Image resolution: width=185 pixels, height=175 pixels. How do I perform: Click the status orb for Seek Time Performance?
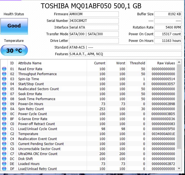point(4,99)
